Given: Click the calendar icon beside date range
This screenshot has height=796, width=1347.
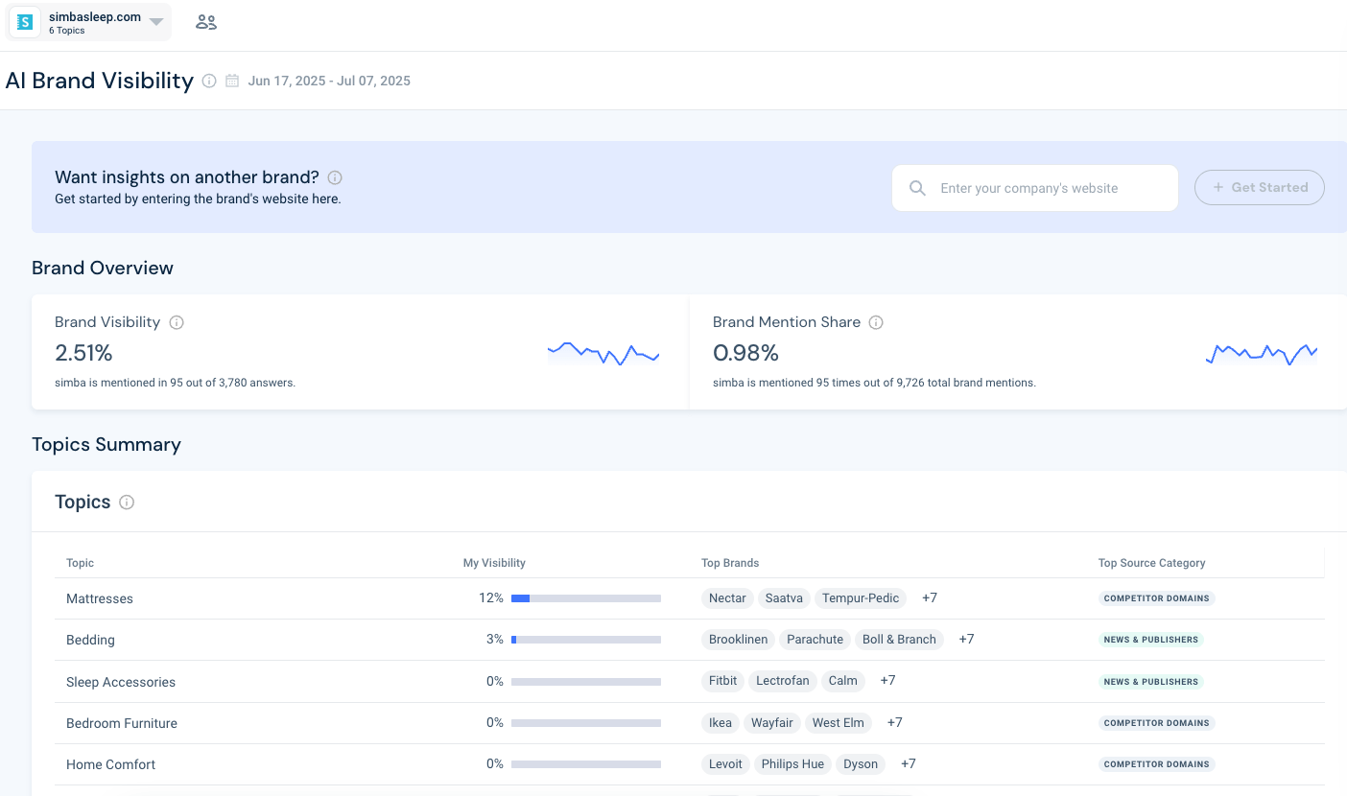Looking at the screenshot, I should pyautogui.click(x=232, y=82).
